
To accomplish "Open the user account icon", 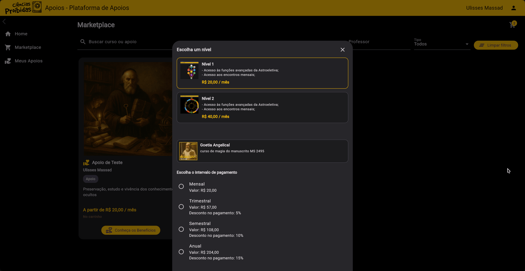I will pyautogui.click(x=513, y=8).
